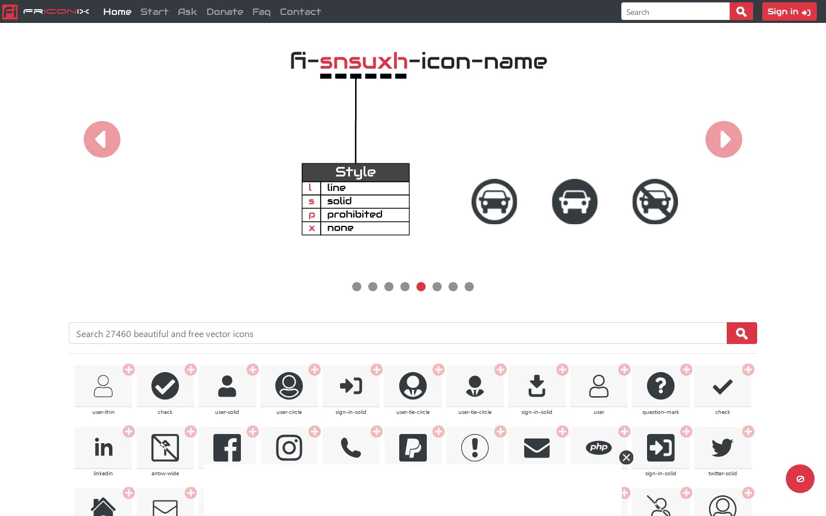Select the solid envelope icon

[537, 448]
